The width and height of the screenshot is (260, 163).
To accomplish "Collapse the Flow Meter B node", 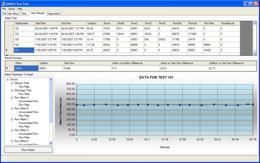I will pos(12,109).
